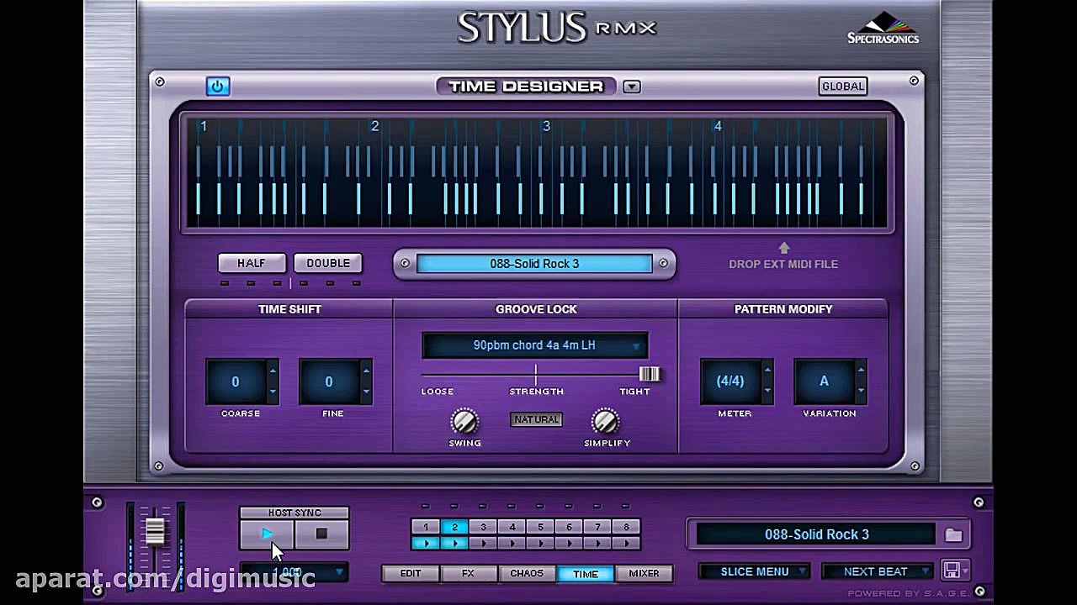Click the Spectrasonics logo
Image resolution: width=1077 pixels, height=605 pixels.
tap(883, 28)
